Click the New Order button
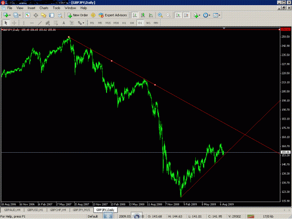292x219 pixels. point(78,15)
